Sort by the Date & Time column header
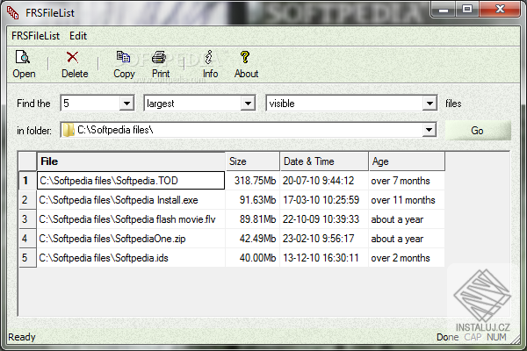 pos(324,161)
